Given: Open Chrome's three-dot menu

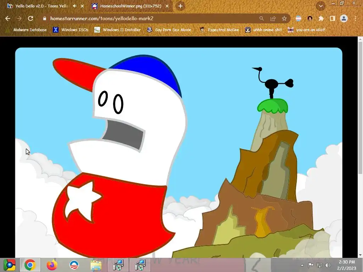Looking at the screenshot, I should pos(355,18).
